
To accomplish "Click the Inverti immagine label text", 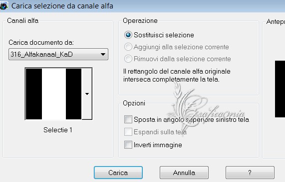I will 158,145.
